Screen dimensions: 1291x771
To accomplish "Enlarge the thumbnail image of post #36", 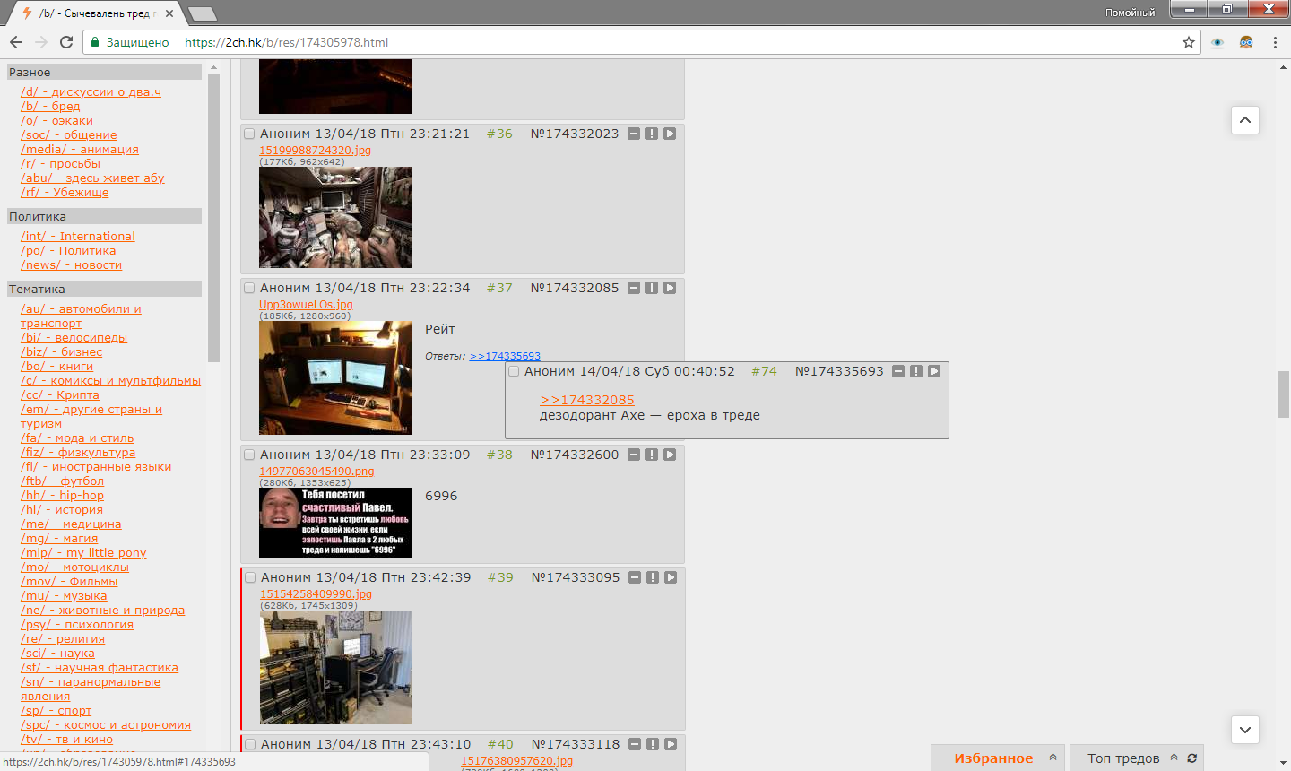I will click(335, 217).
